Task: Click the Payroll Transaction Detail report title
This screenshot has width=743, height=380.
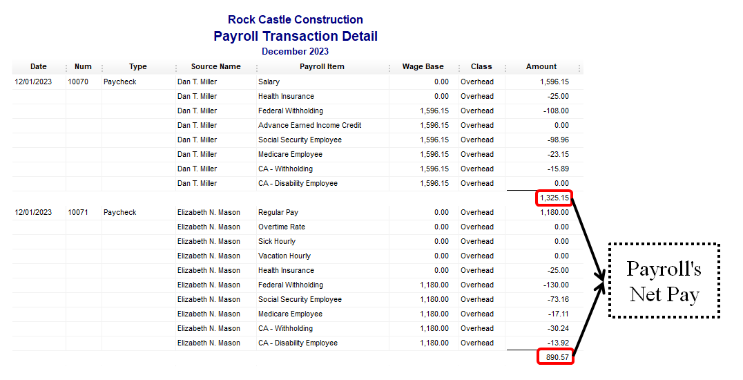Action: [296, 37]
